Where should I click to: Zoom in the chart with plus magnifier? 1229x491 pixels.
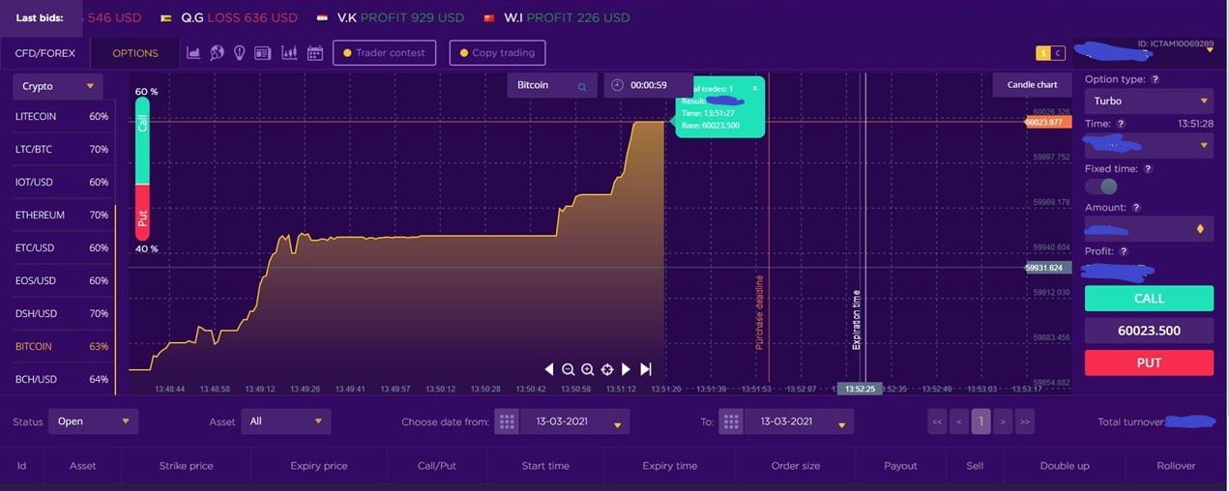(588, 369)
